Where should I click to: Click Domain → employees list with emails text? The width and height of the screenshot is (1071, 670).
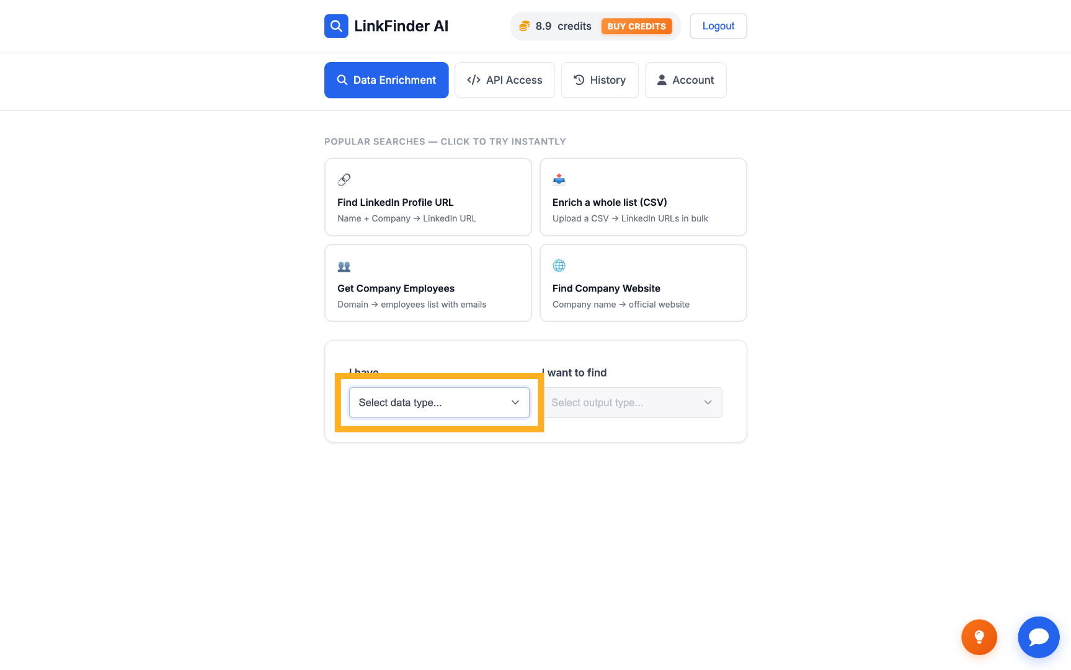click(412, 305)
